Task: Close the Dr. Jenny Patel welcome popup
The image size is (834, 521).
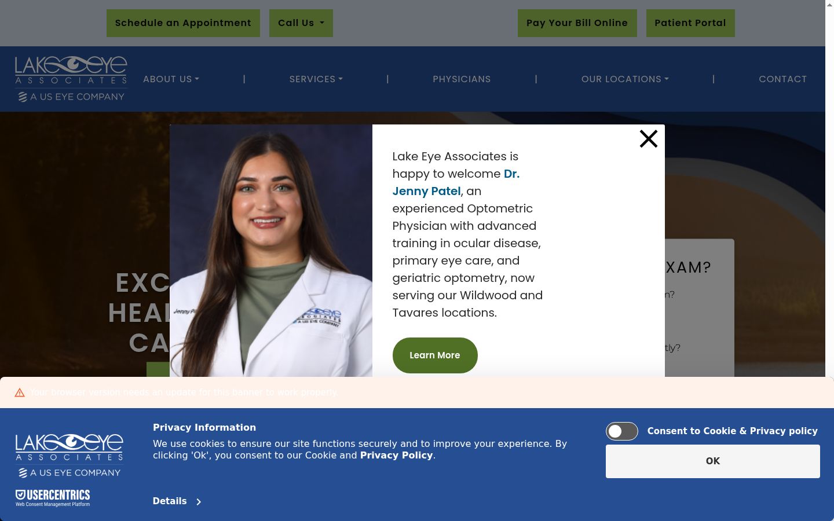Action: [649, 139]
